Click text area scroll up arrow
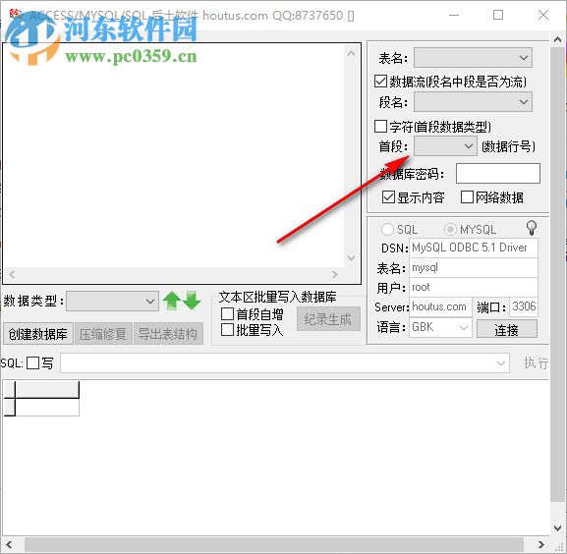This screenshot has height=554, width=567. [x=351, y=53]
